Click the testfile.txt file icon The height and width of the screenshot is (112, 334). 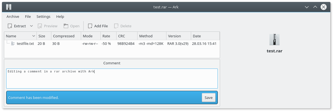[x=13, y=44]
